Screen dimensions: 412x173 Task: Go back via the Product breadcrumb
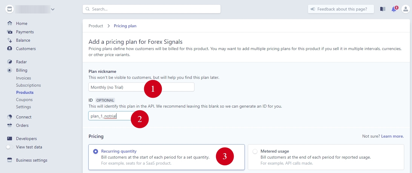tap(96, 26)
